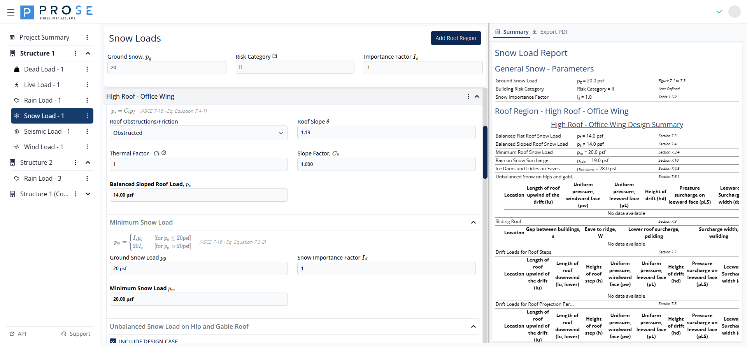The height and width of the screenshot is (347, 747).
Task: Click the vertical scrollbar in form panel
Action: coord(485,152)
